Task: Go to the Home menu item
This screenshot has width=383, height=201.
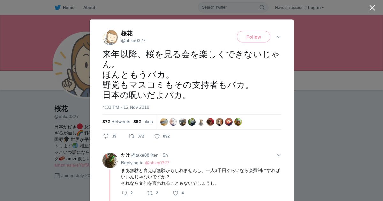Action: tap(68, 7)
